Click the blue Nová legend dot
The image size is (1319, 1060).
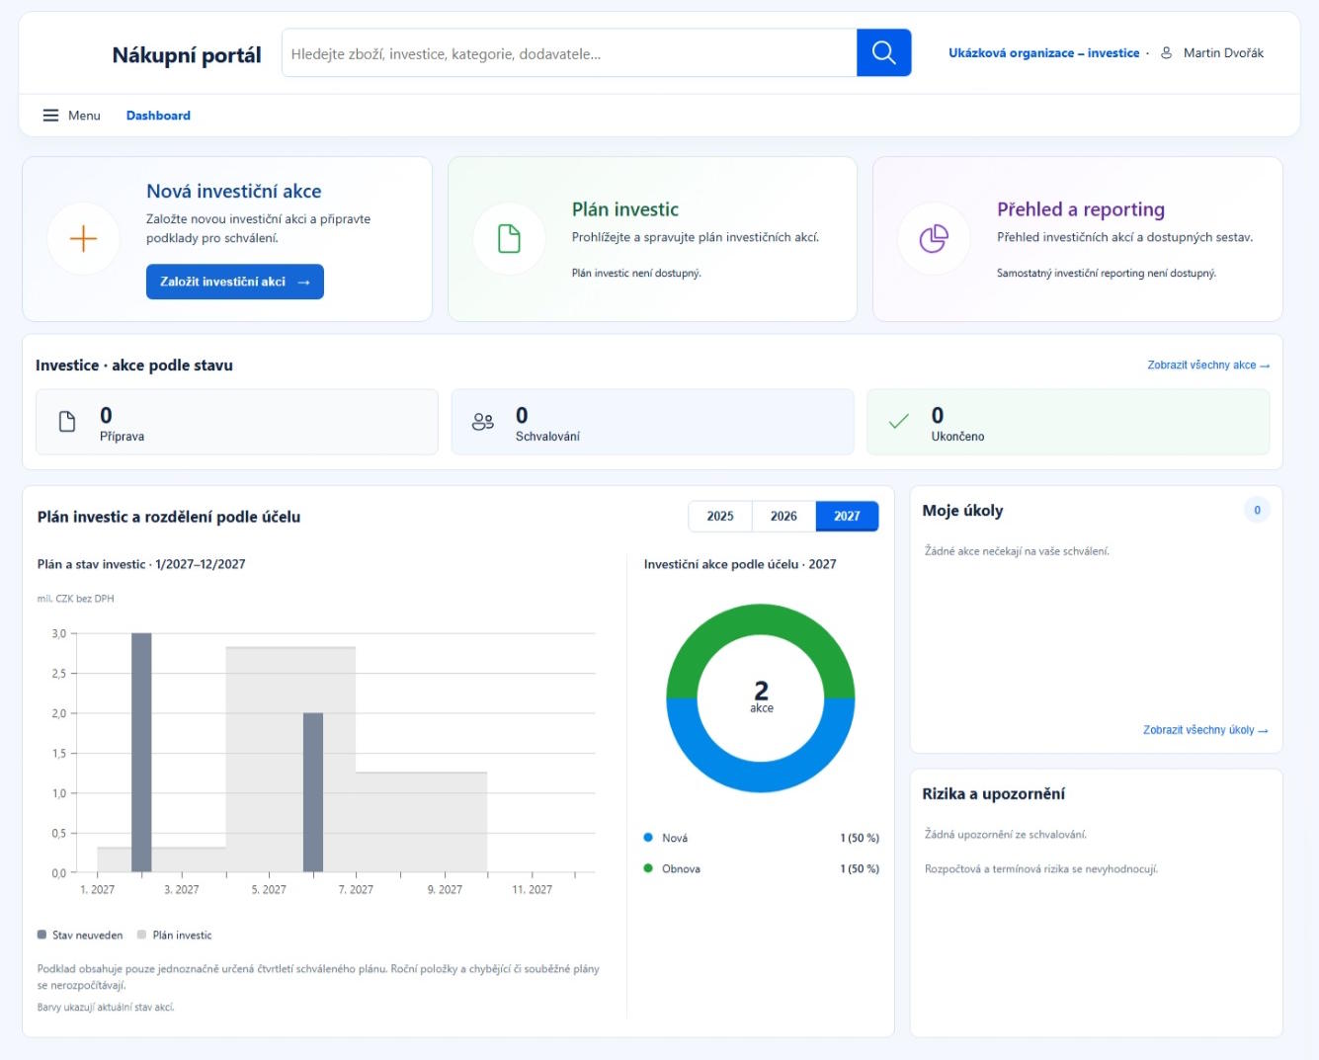[x=648, y=838]
